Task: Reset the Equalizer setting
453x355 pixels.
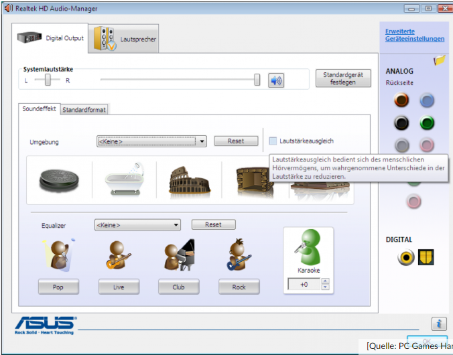Action: 214,224
